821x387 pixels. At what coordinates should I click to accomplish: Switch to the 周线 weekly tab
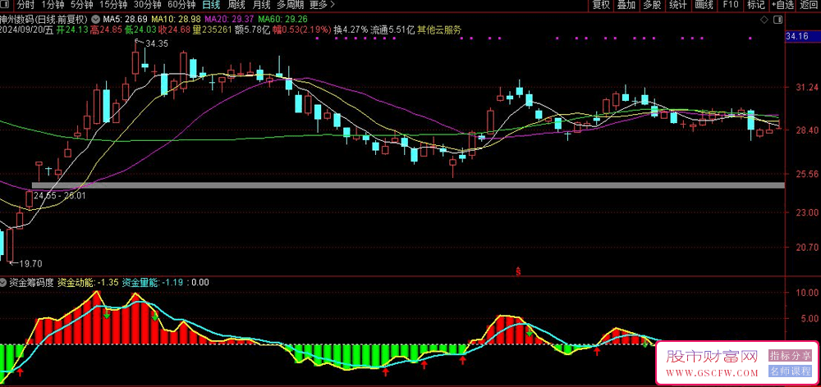(236, 5)
